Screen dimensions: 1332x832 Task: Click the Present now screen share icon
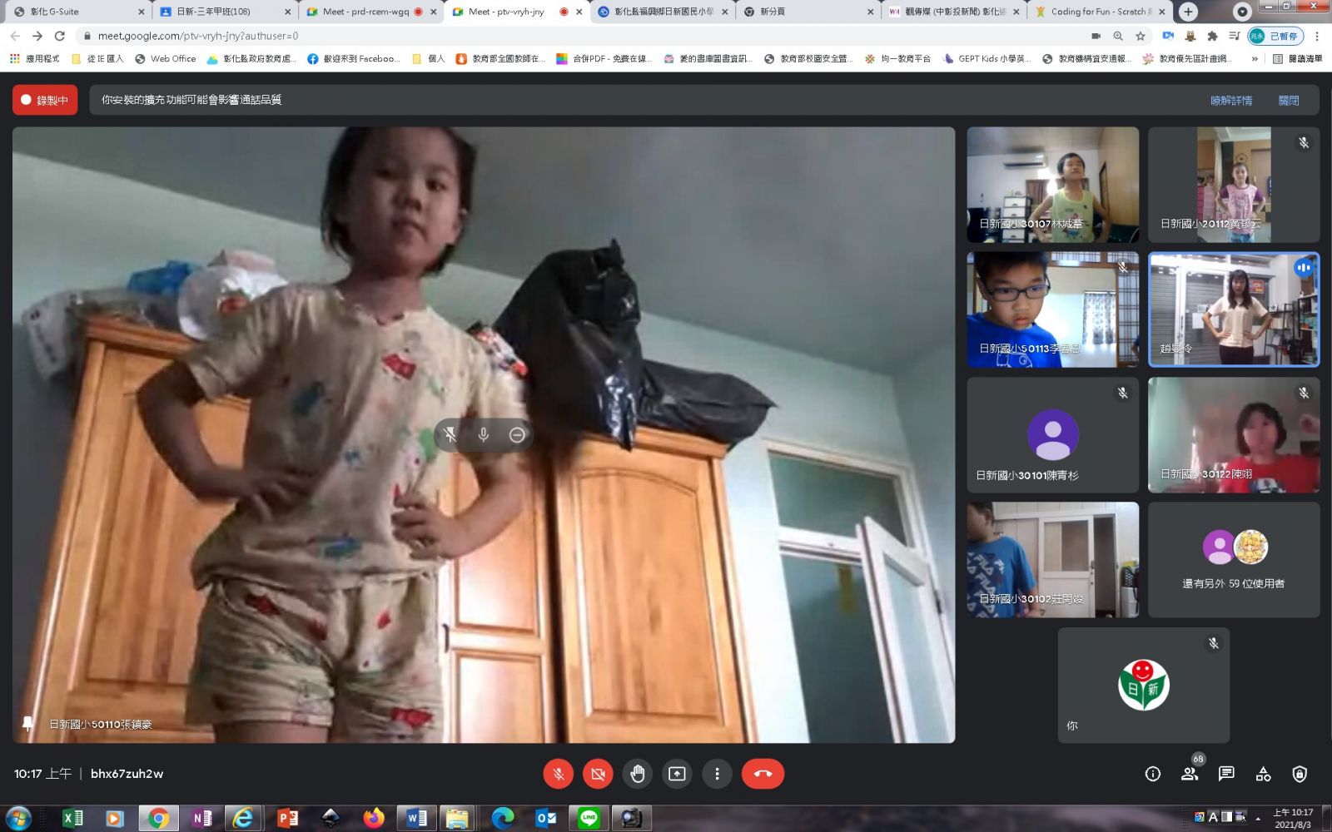(x=678, y=774)
